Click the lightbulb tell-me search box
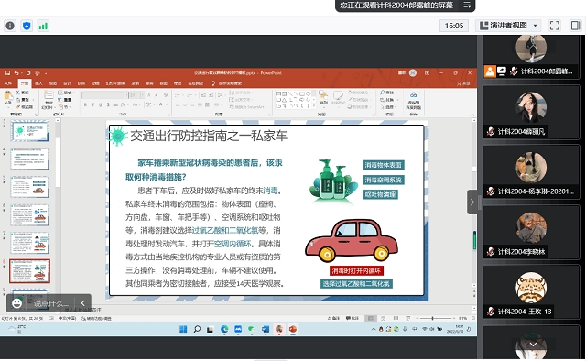The image size is (586, 361). (227, 83)
